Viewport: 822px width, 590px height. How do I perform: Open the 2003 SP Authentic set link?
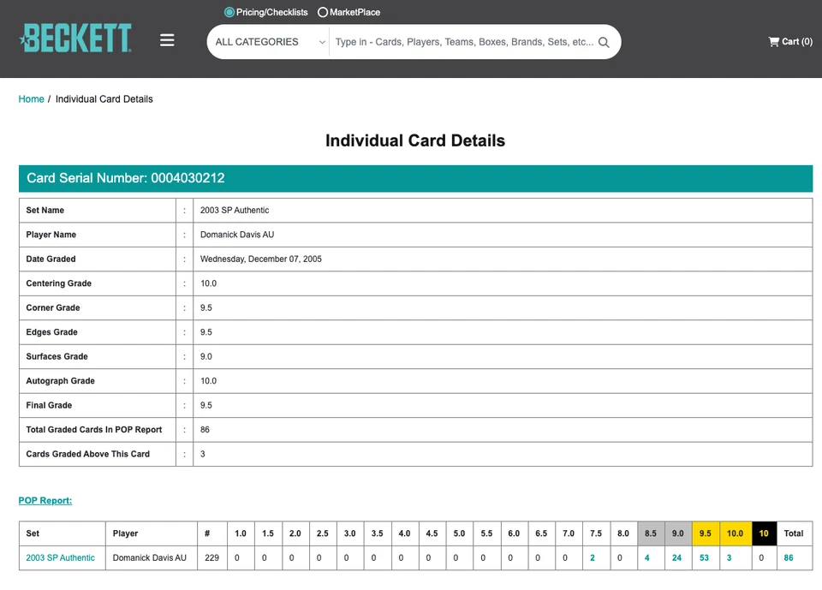pos(61,558)
